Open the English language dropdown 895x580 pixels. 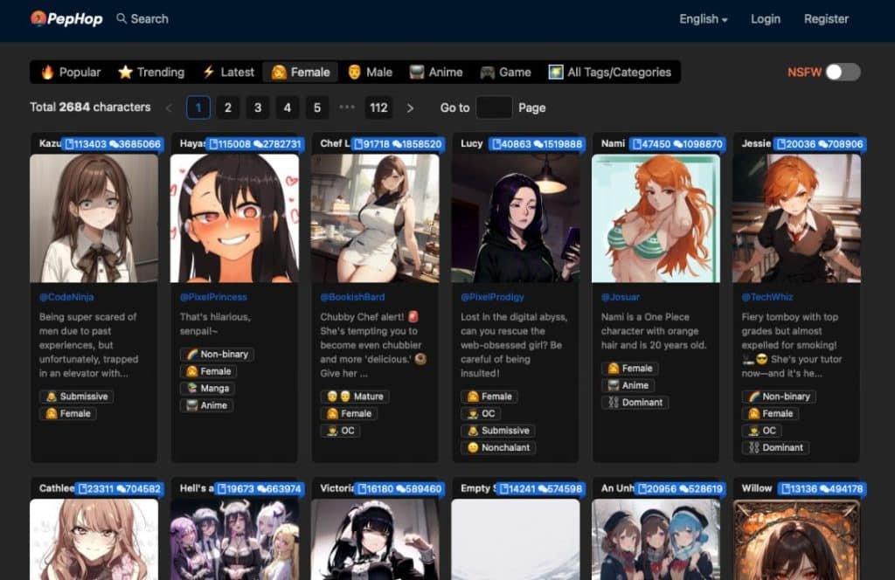click(704, 19)
